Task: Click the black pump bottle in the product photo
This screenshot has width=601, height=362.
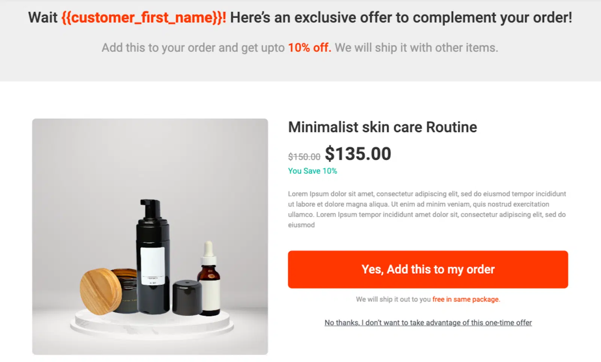Action: pyautogui.click(x=153, y=256)
